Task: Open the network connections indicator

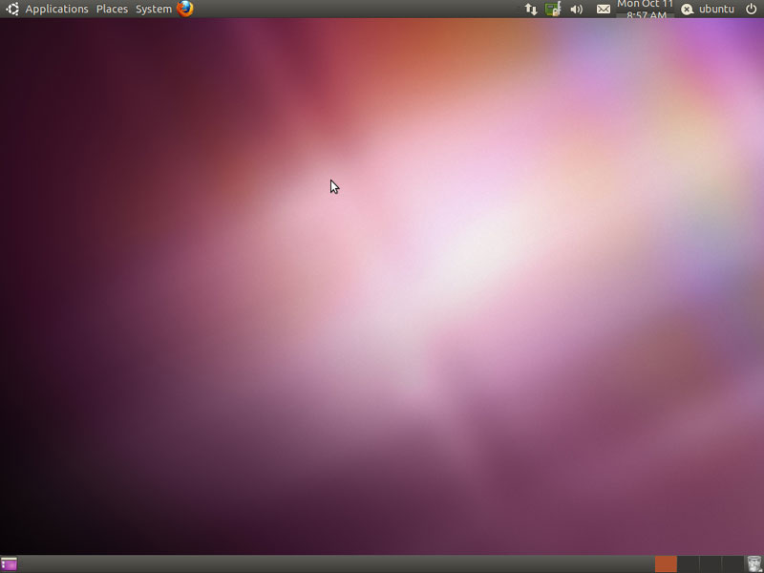Action: click(x=531, y=9)
